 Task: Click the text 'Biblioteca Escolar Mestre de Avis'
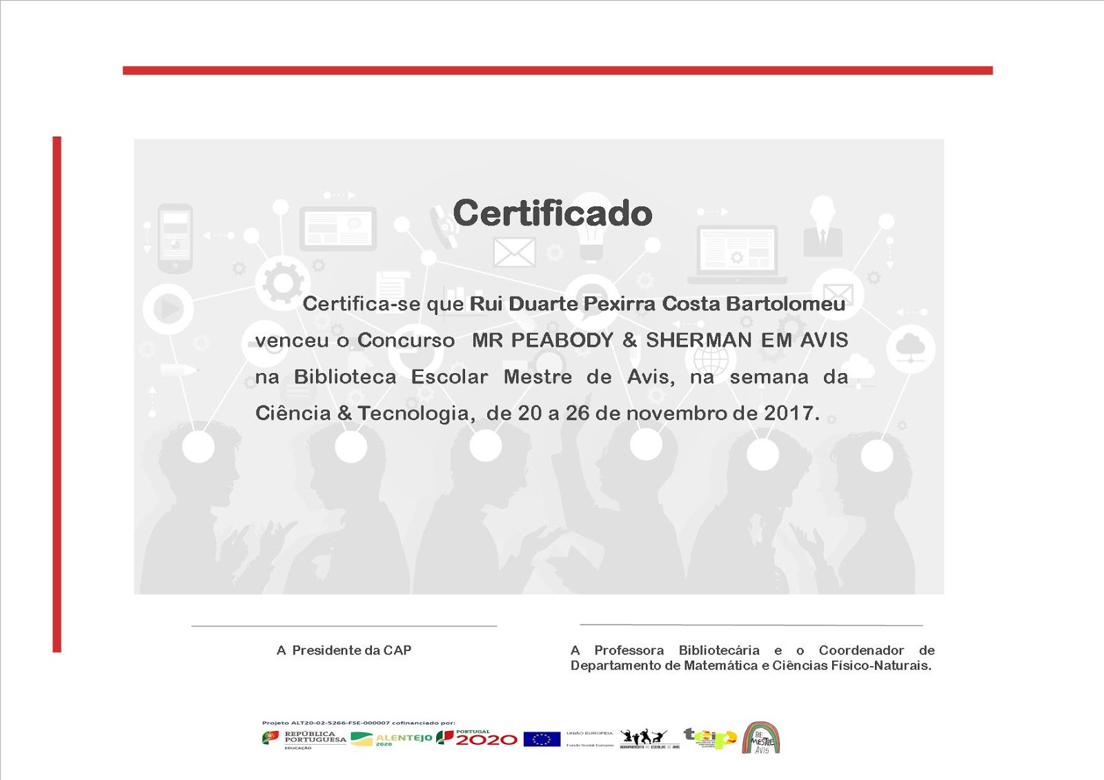[x=482, y=377]
